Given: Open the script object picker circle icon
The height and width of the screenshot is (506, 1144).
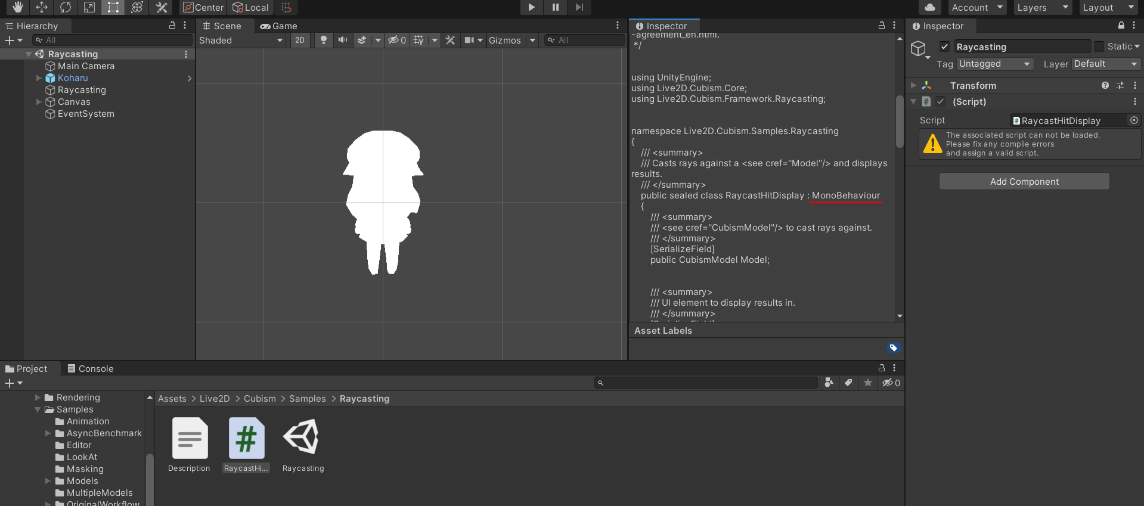Looking at the screenshot, I should [1134, 120].
